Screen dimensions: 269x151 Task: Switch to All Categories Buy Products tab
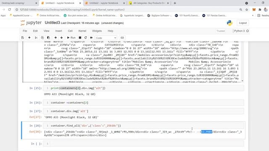click(x=148, y=3)
